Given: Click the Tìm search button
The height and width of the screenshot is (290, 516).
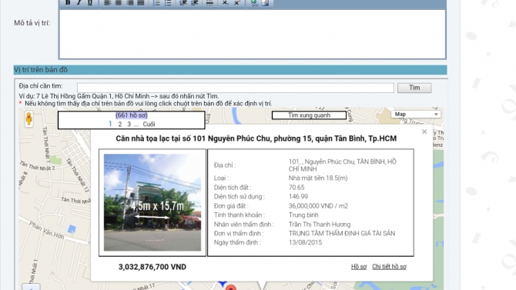Looking at the screenshot, I should pos(414,88).
